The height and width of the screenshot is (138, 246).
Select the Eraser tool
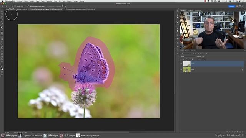pos(2,37)
